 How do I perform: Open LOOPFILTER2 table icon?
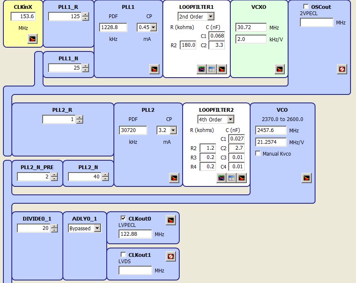tap(231, 178)
